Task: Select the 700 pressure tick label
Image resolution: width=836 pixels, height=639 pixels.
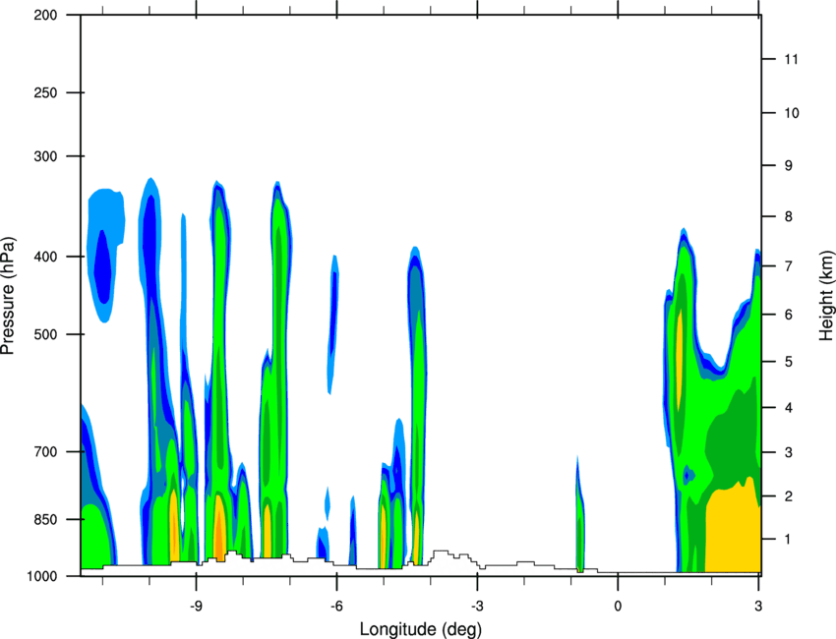Action: [45, 451]
